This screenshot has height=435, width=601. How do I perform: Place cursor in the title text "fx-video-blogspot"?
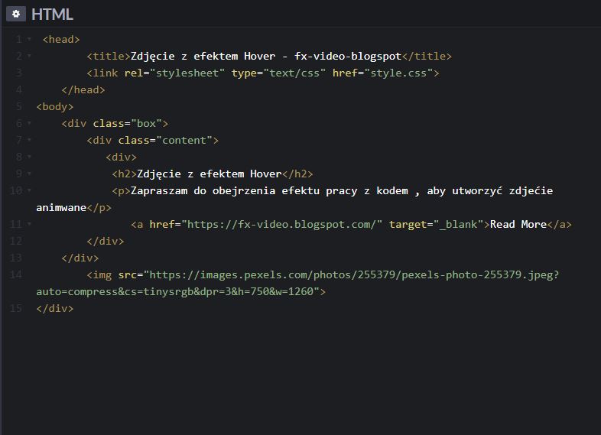tap(348, 57)
